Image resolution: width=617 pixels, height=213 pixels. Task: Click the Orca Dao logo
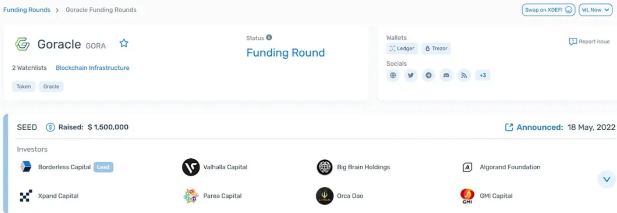[324, 196]
